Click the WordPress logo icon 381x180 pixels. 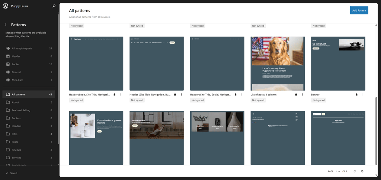(x=5, y=6)
